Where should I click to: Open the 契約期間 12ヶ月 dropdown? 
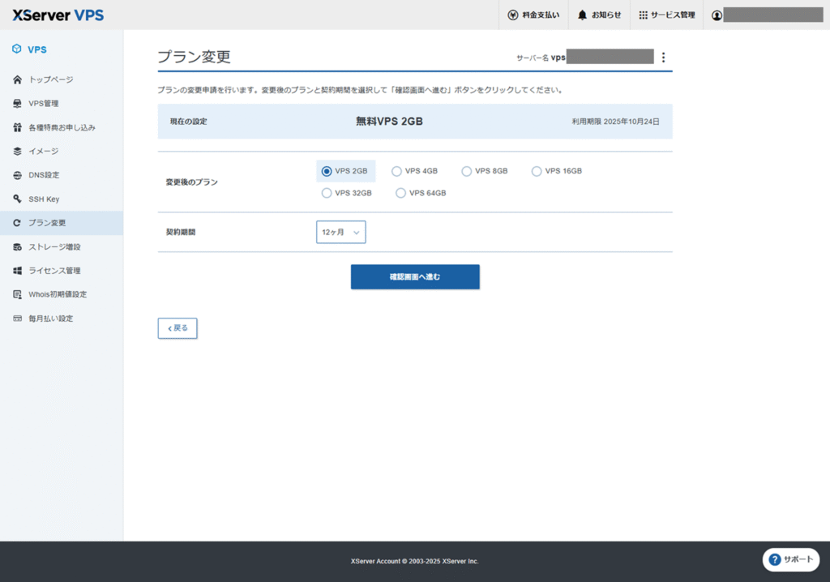point(340,232)
